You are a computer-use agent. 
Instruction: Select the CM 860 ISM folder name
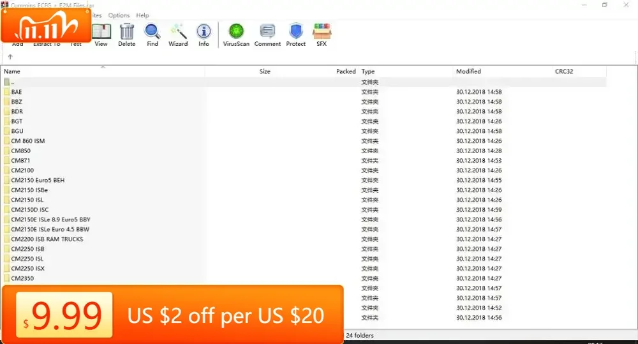[x=28, y=141]
